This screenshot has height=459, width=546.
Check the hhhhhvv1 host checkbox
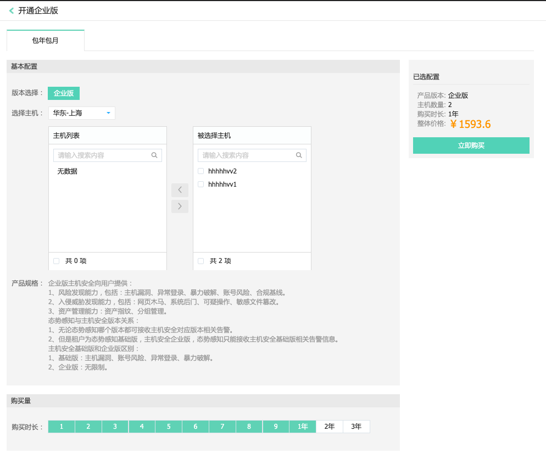pyautogui.click(x=200, y=184)
